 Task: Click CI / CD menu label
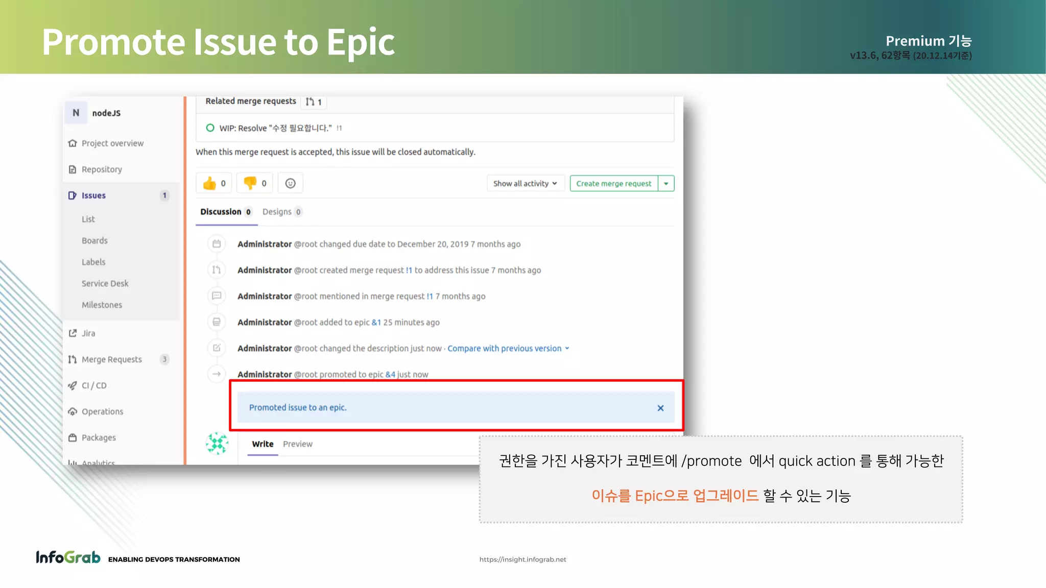[x=94, y=385]
